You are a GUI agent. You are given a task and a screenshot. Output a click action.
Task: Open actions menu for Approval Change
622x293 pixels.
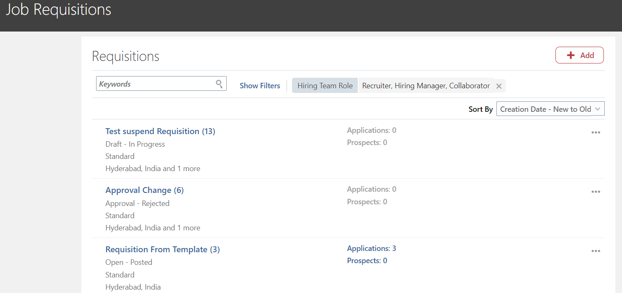pyautogui.click(x=595, y=192)
